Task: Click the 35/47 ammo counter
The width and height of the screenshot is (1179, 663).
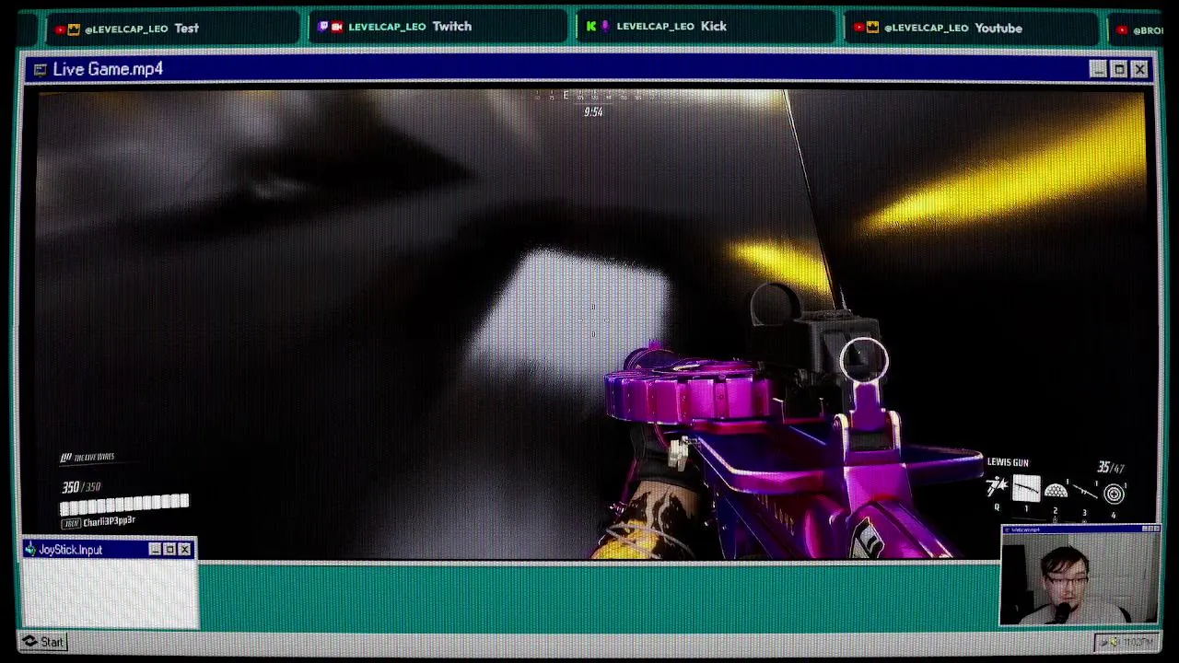Action: (1111, 468)
